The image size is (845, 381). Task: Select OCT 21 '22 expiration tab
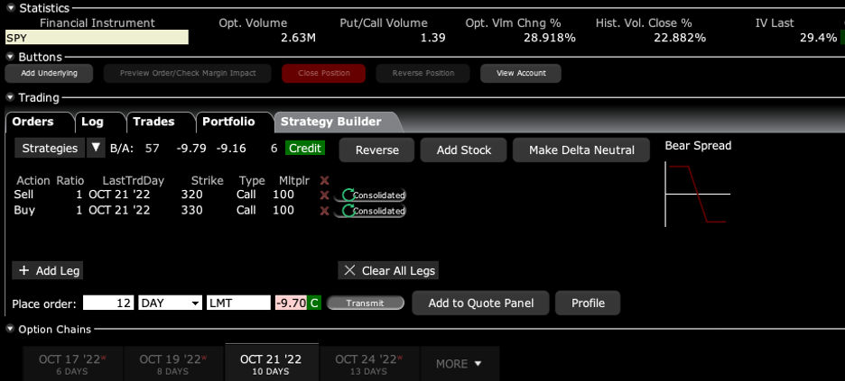(272, 363)
